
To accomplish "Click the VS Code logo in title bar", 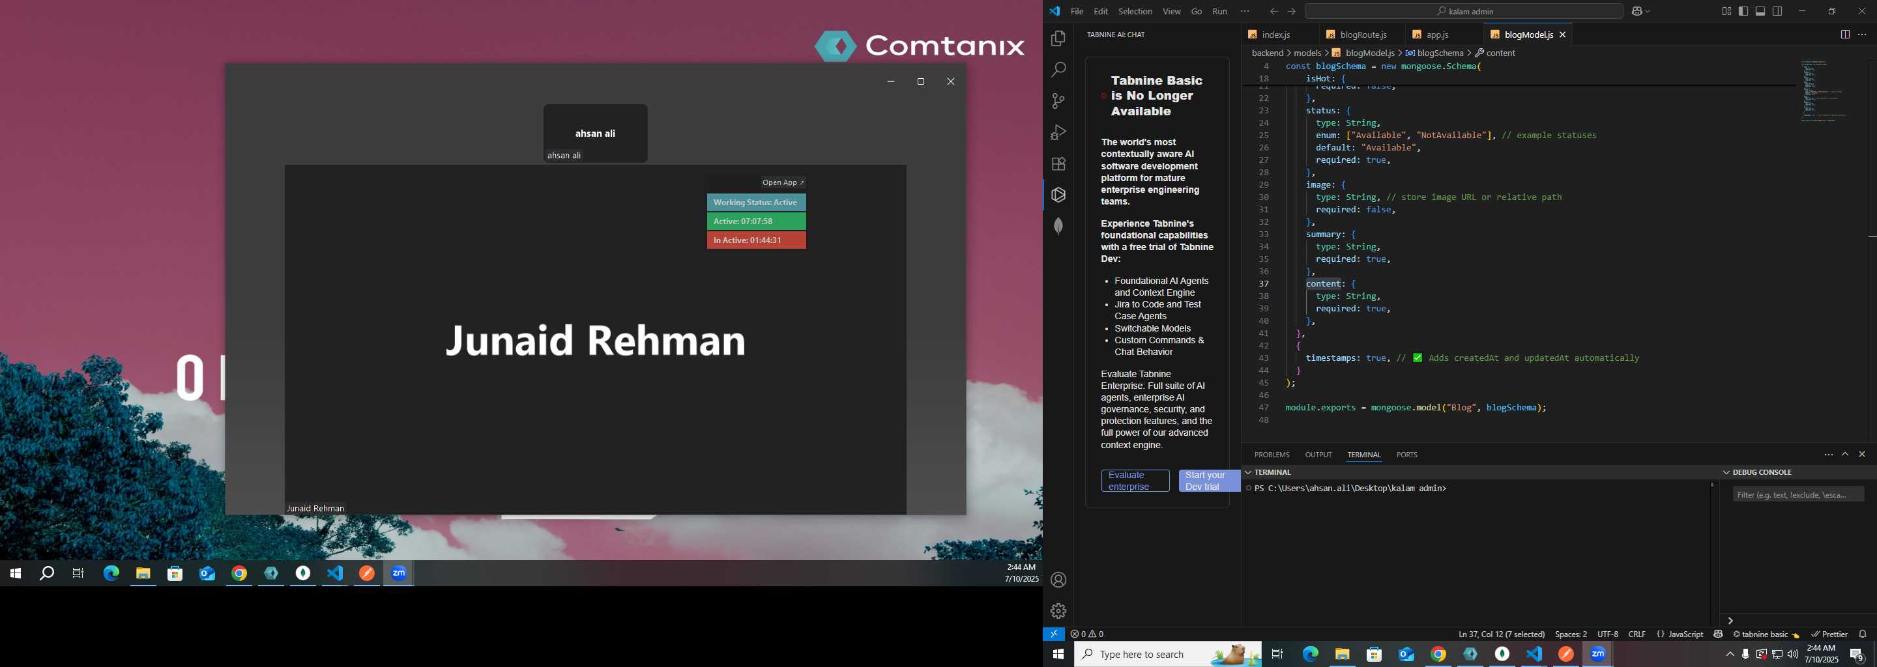I will click(1055, 12).
